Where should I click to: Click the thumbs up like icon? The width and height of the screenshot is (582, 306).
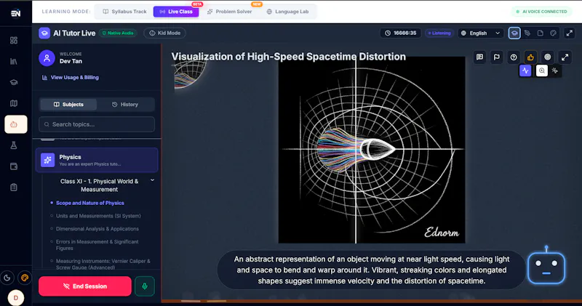pyautogui.click(x=530, y=57)
